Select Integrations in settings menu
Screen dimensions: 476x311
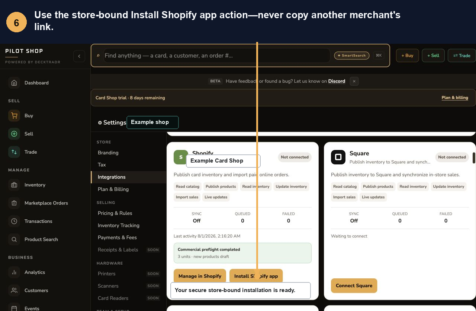(128, 177)
